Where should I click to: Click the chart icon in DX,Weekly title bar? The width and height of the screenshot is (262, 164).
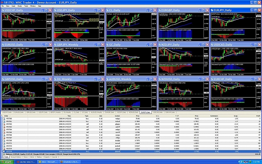[x=55, y=79]
